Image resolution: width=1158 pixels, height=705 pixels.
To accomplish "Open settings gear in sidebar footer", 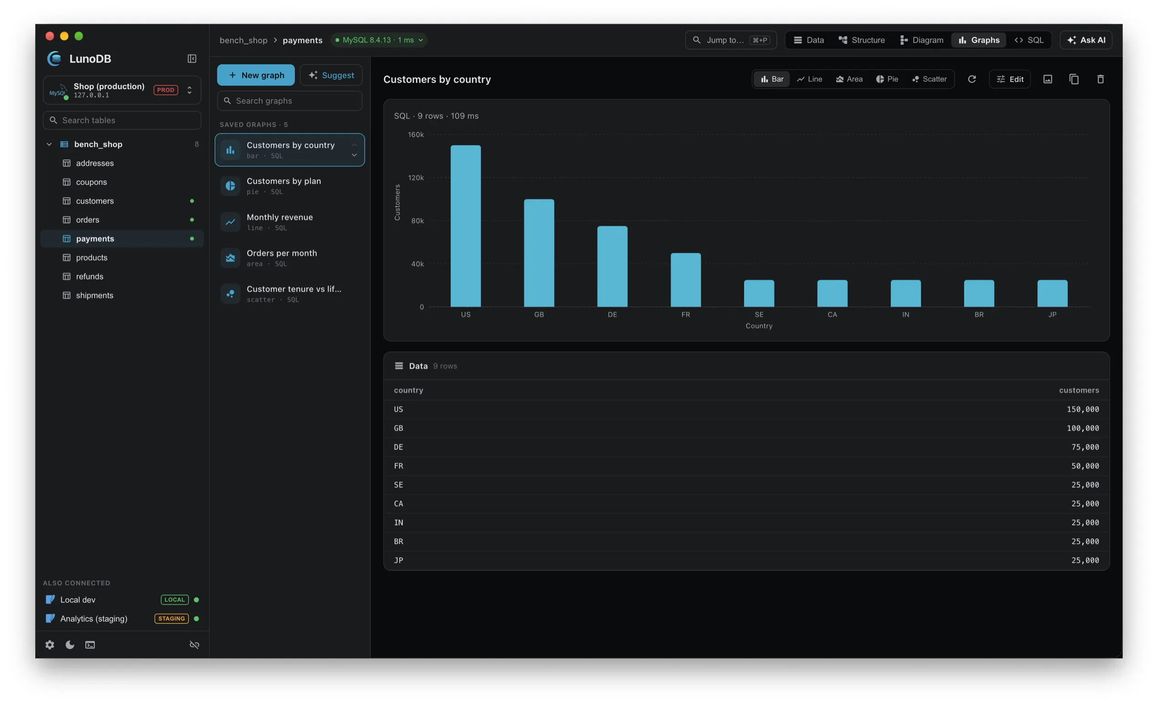I will pyautogui.click(x=50, y=645).
